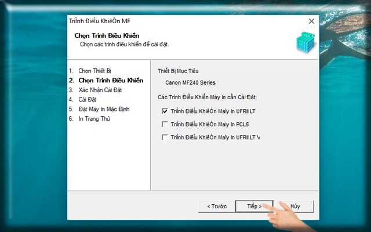Close the Trình Điều Khiển MF dialog
This screenshot has height=232, width=371.
[311, 21]
